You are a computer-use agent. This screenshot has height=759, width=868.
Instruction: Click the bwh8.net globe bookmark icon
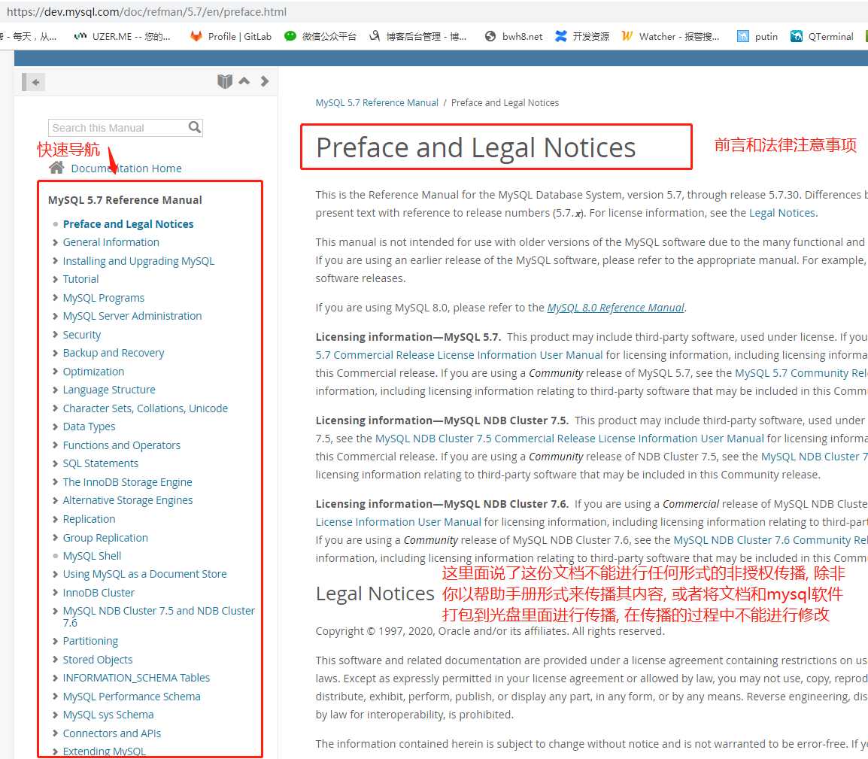[490, 36]
